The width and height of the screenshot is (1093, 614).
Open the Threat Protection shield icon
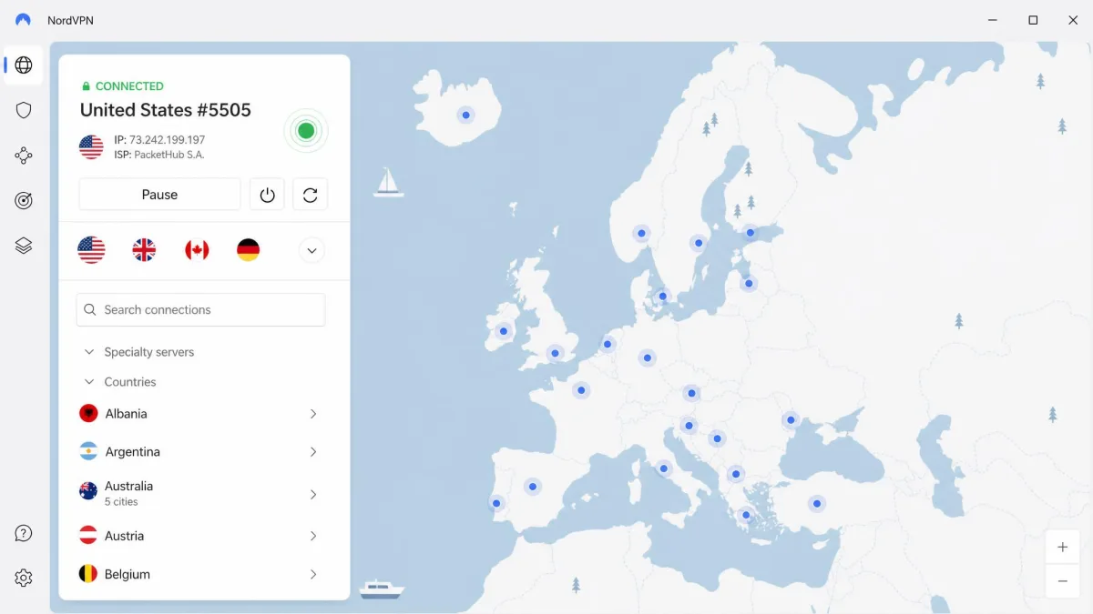pos(24,110)
